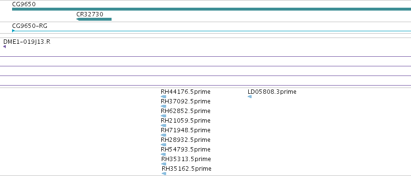Viewport: 411px width, 176px height.
Task: Select the RH35313.5prime EST glyph
Action: pos(164,164)
